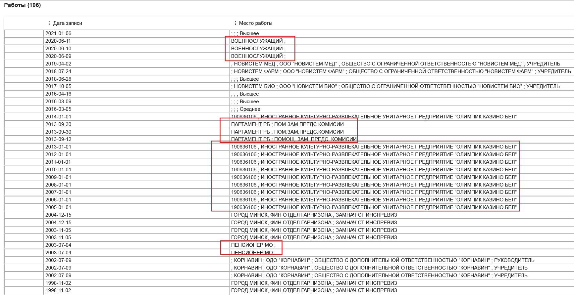Select the 2010-01-01 date cell
574x295 pixels.
tap(58, 170)
